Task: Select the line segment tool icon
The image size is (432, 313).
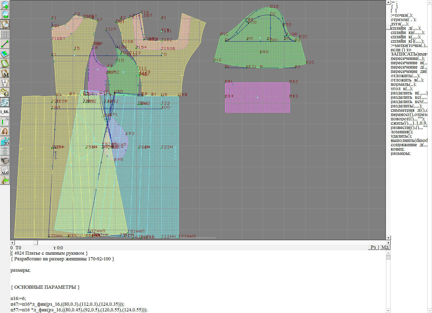Action: [5, 44]
